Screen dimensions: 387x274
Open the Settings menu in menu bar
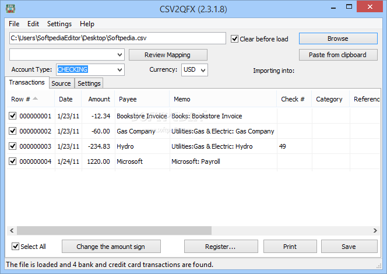pyautogui.click(x=59, y=24)
